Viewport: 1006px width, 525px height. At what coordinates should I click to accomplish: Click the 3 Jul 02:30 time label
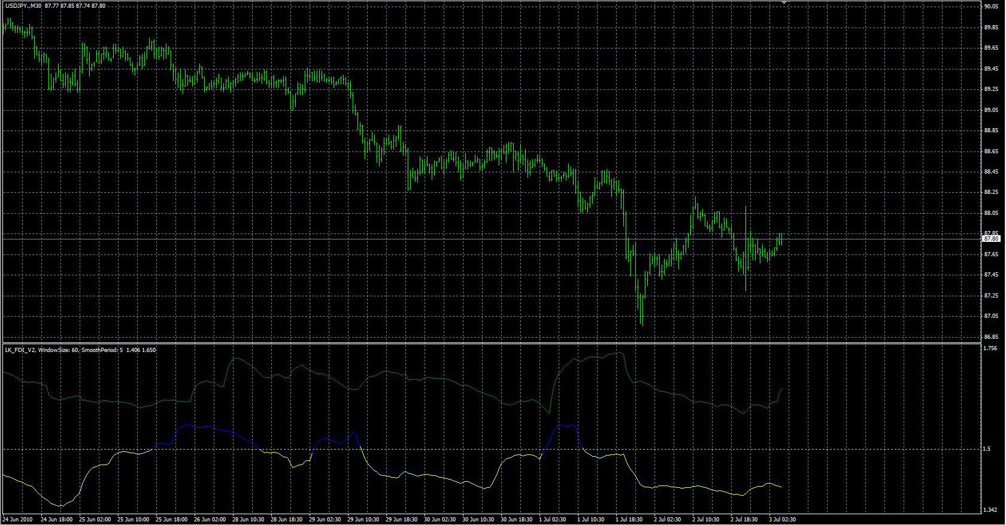tap(783, 520)
